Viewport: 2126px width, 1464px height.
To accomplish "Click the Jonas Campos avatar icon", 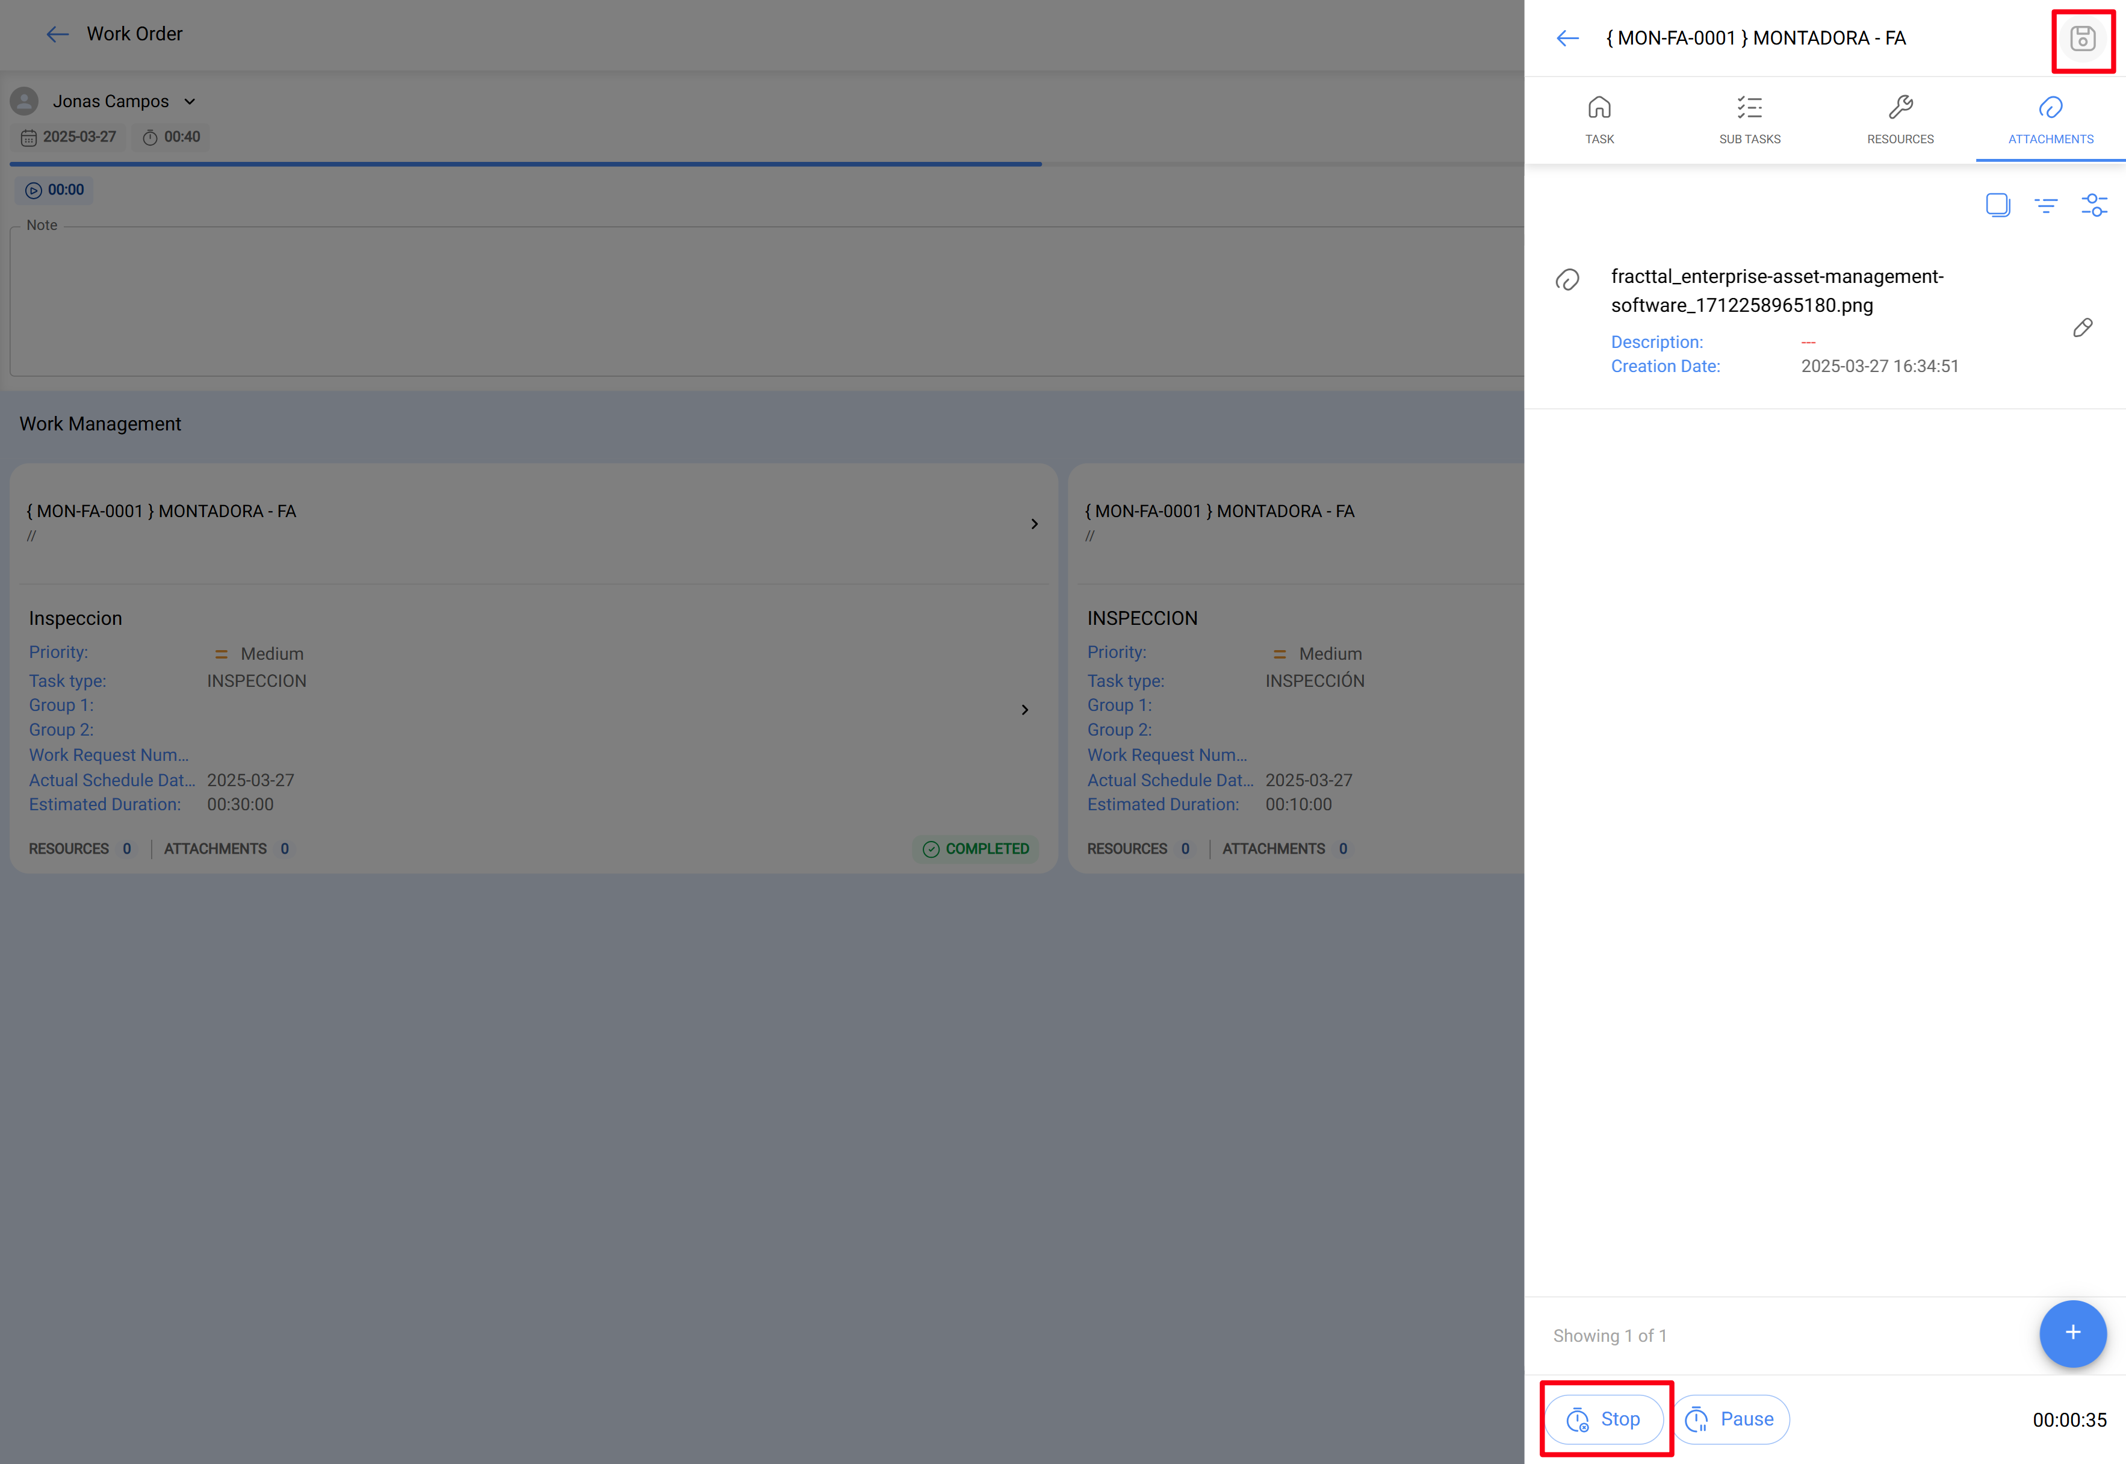I will 24,101.
